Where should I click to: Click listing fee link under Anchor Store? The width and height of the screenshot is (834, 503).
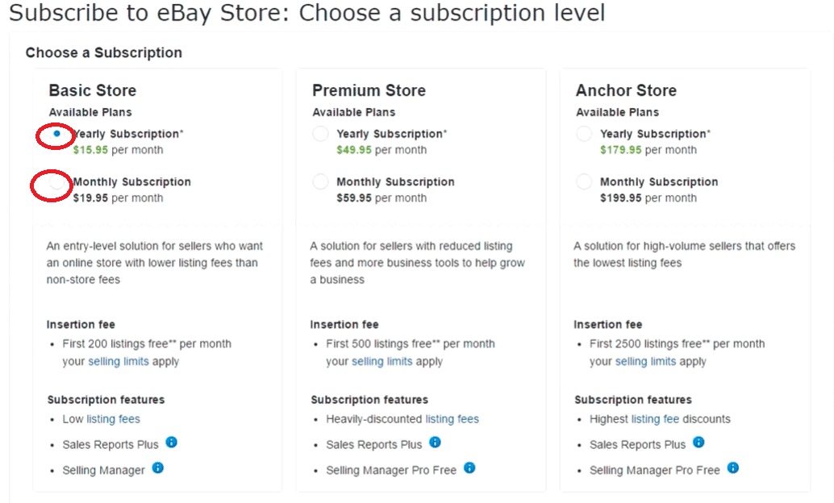(655, 419)
